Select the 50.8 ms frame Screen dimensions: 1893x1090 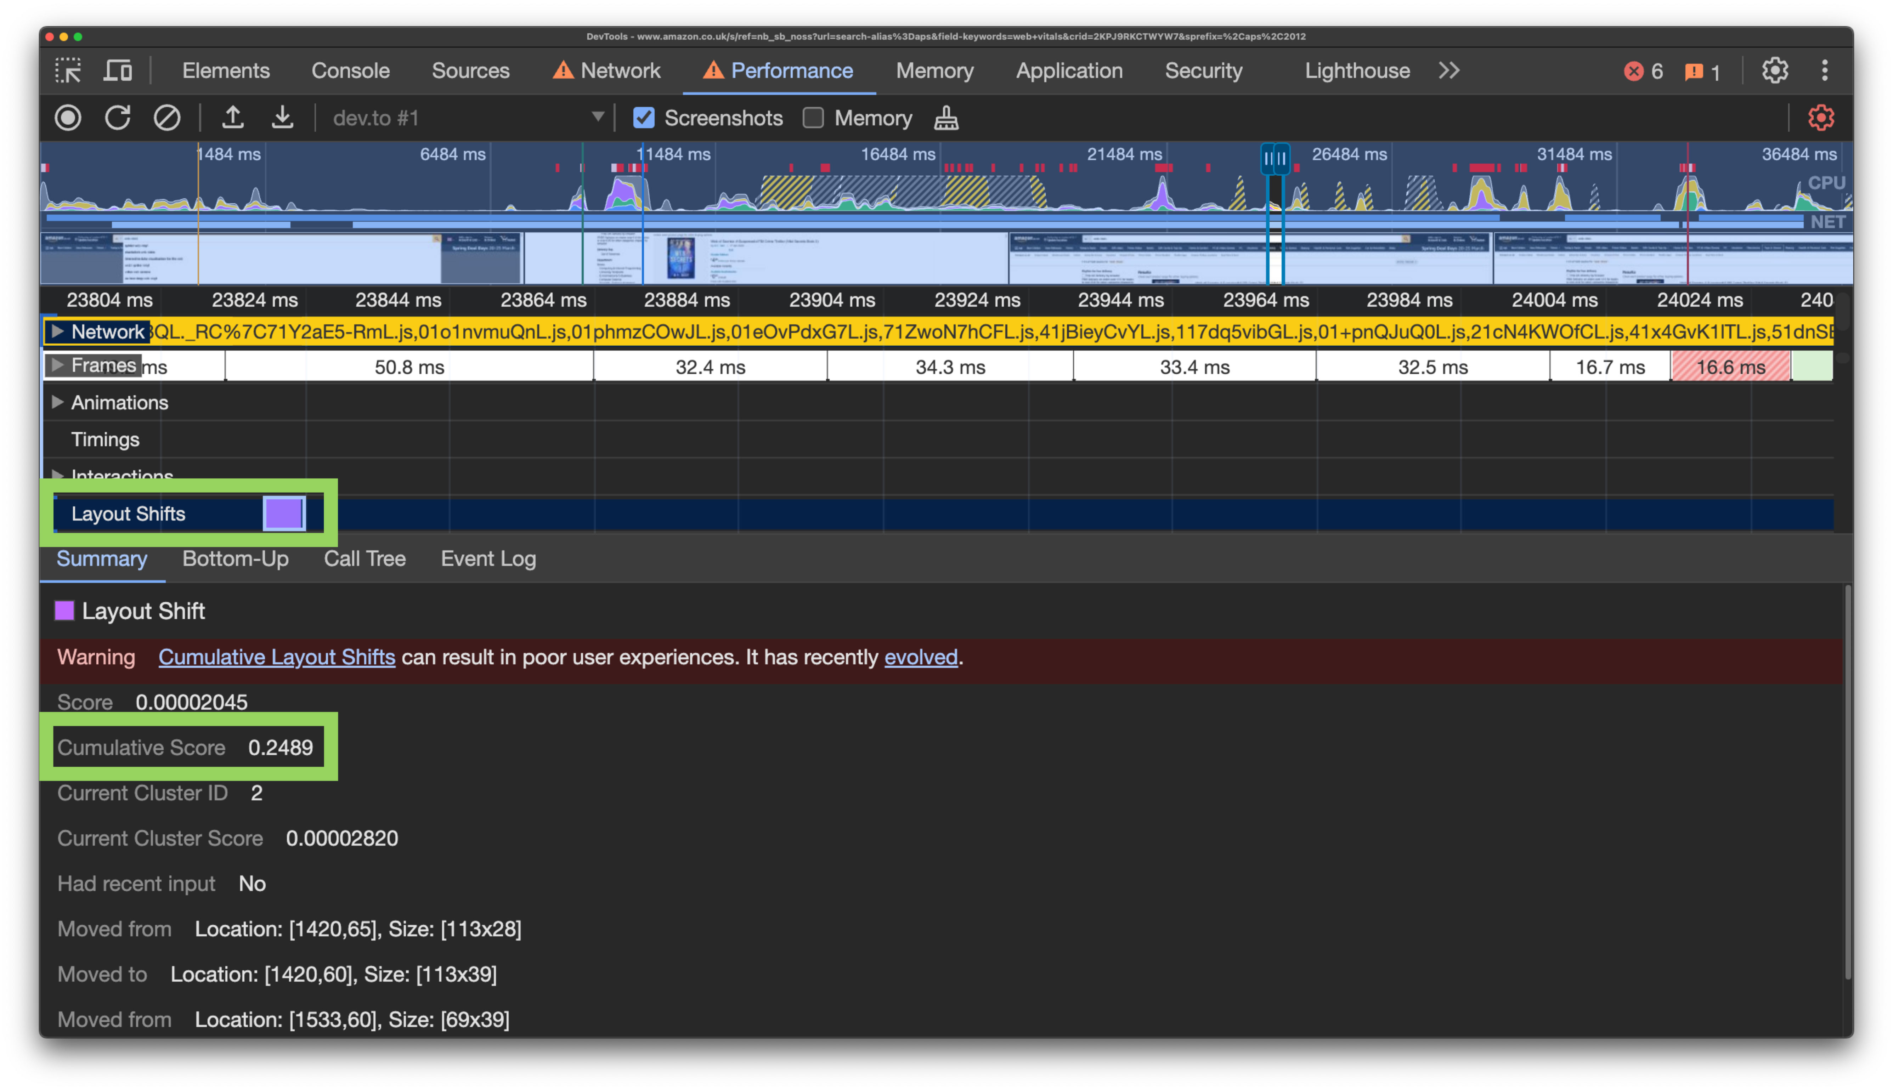[x=409, y=367]
